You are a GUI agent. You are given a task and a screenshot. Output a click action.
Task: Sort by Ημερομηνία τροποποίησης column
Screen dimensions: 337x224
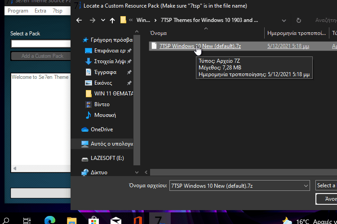pos(297,33)
